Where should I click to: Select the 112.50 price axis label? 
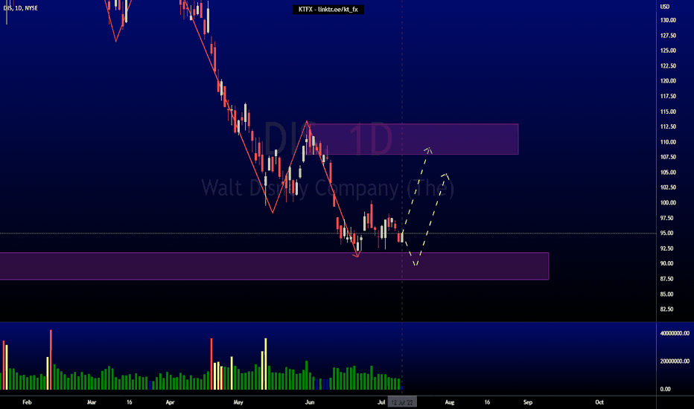[x=668, y=127]
